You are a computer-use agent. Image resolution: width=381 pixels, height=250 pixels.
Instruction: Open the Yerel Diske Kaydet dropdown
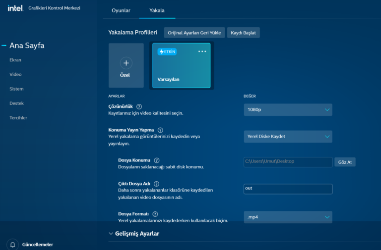(x=288, y=137)
